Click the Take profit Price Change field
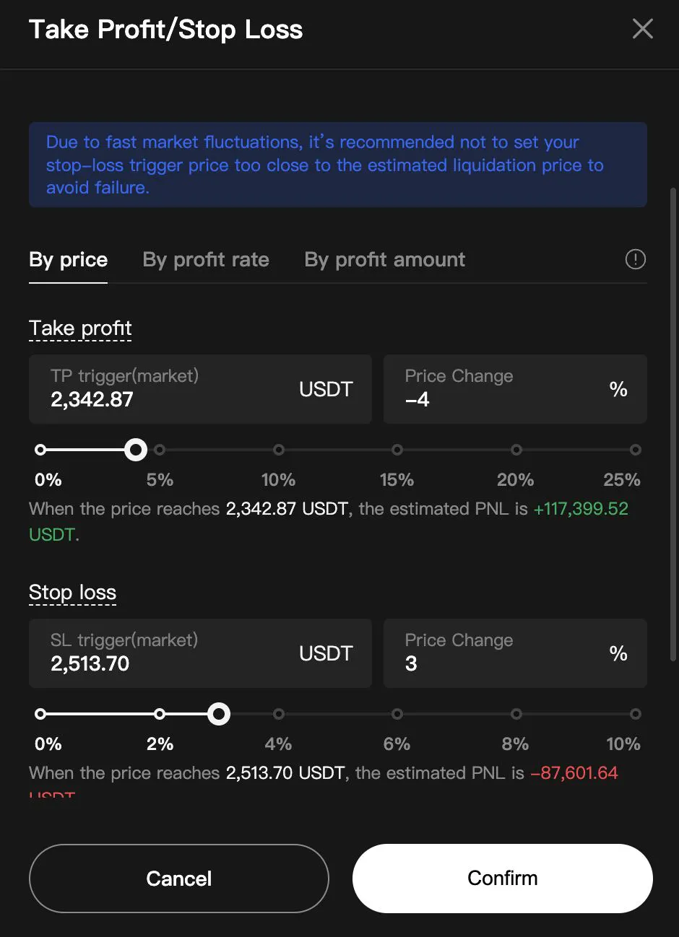Screen dimensions: 679x937 pyautogui.click(x=498, y=390)
